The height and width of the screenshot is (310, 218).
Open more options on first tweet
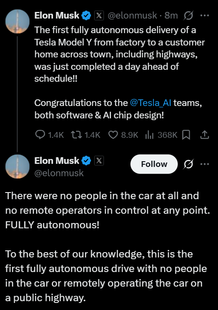point(205,15)
